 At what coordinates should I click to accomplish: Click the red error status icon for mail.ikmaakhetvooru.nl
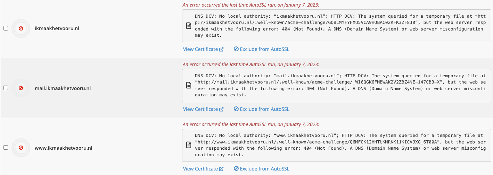[21, 88]
